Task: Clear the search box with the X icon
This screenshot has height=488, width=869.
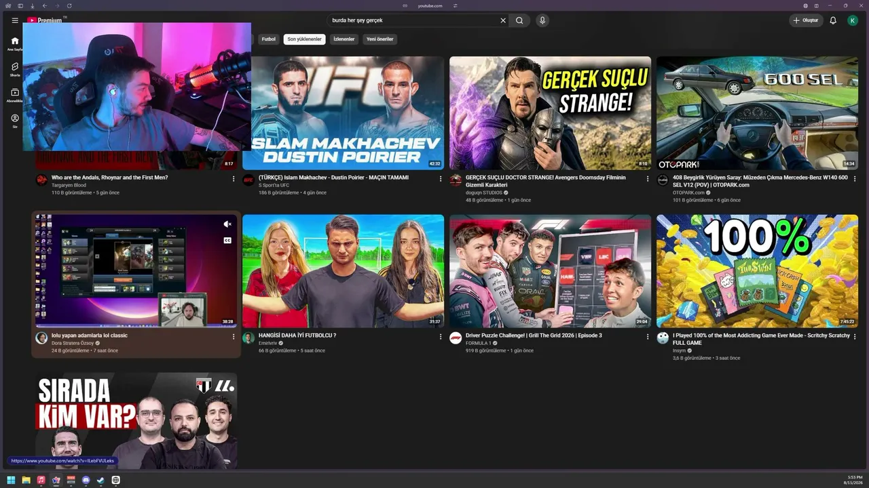Action: (503, 20)
